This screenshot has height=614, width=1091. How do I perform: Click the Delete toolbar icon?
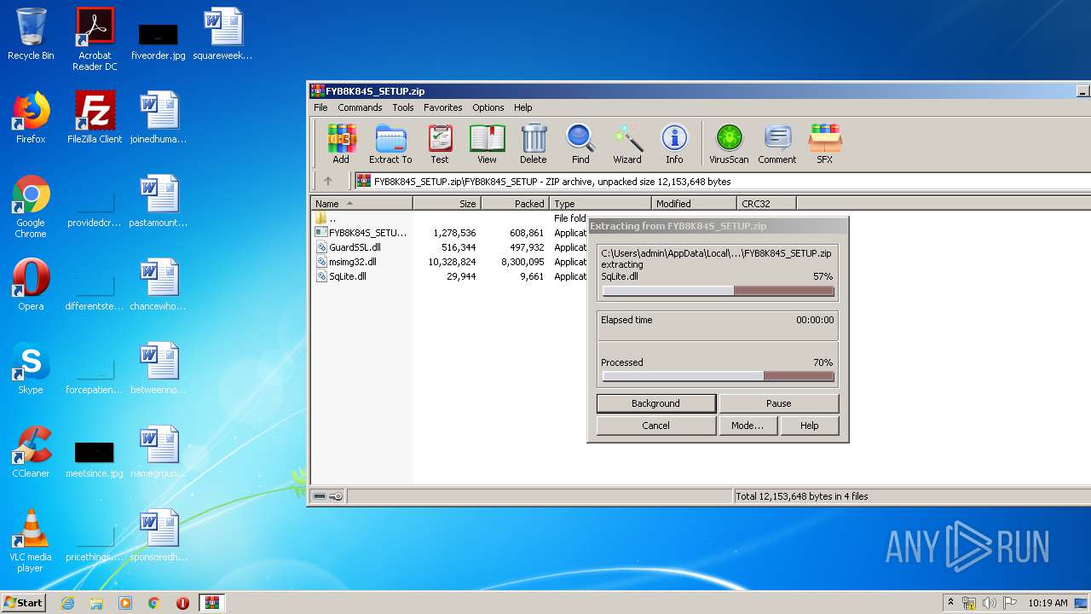[534, 143]
